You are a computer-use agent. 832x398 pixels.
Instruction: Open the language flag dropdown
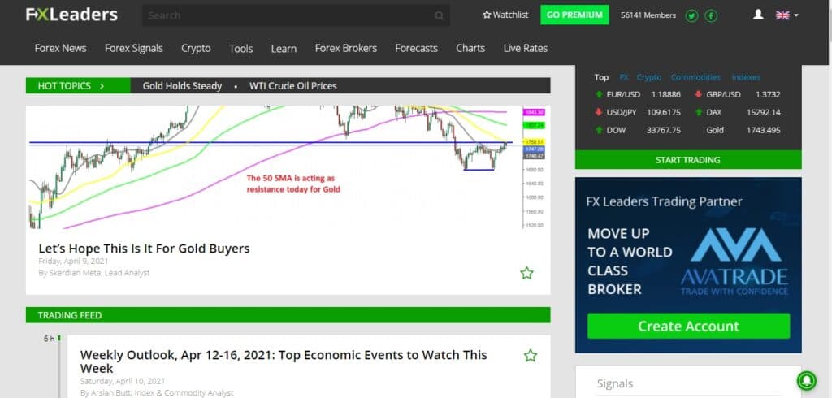[786, 15]
